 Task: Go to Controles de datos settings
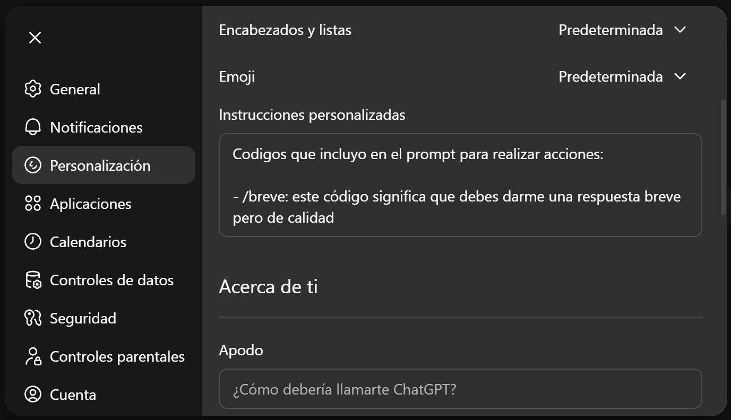click(111, 280)
